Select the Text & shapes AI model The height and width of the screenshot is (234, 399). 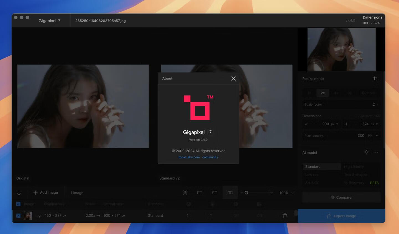361,175
